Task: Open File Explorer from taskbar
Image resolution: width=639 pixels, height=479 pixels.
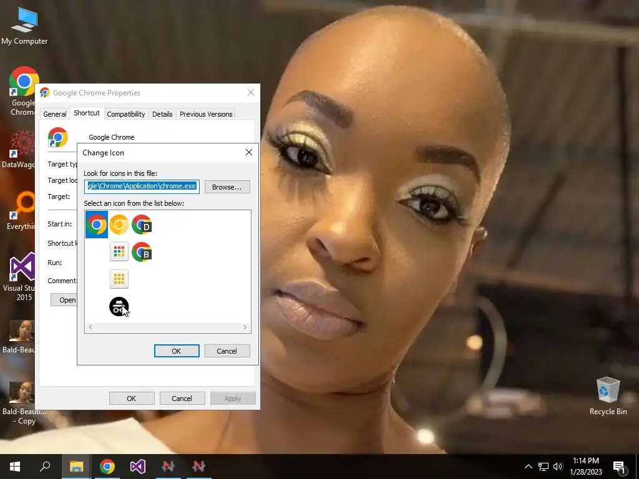Action: click(x=76, y=467)
